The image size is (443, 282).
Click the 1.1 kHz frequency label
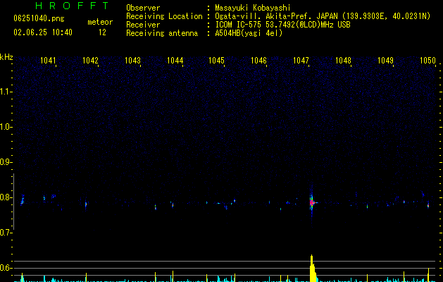[x=6, y=92]
